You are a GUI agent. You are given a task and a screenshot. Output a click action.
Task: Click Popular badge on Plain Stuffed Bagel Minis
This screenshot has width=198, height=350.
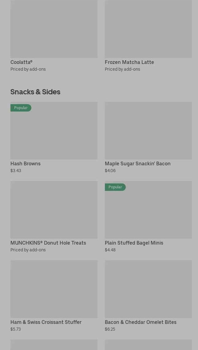[x=115, y=187]
